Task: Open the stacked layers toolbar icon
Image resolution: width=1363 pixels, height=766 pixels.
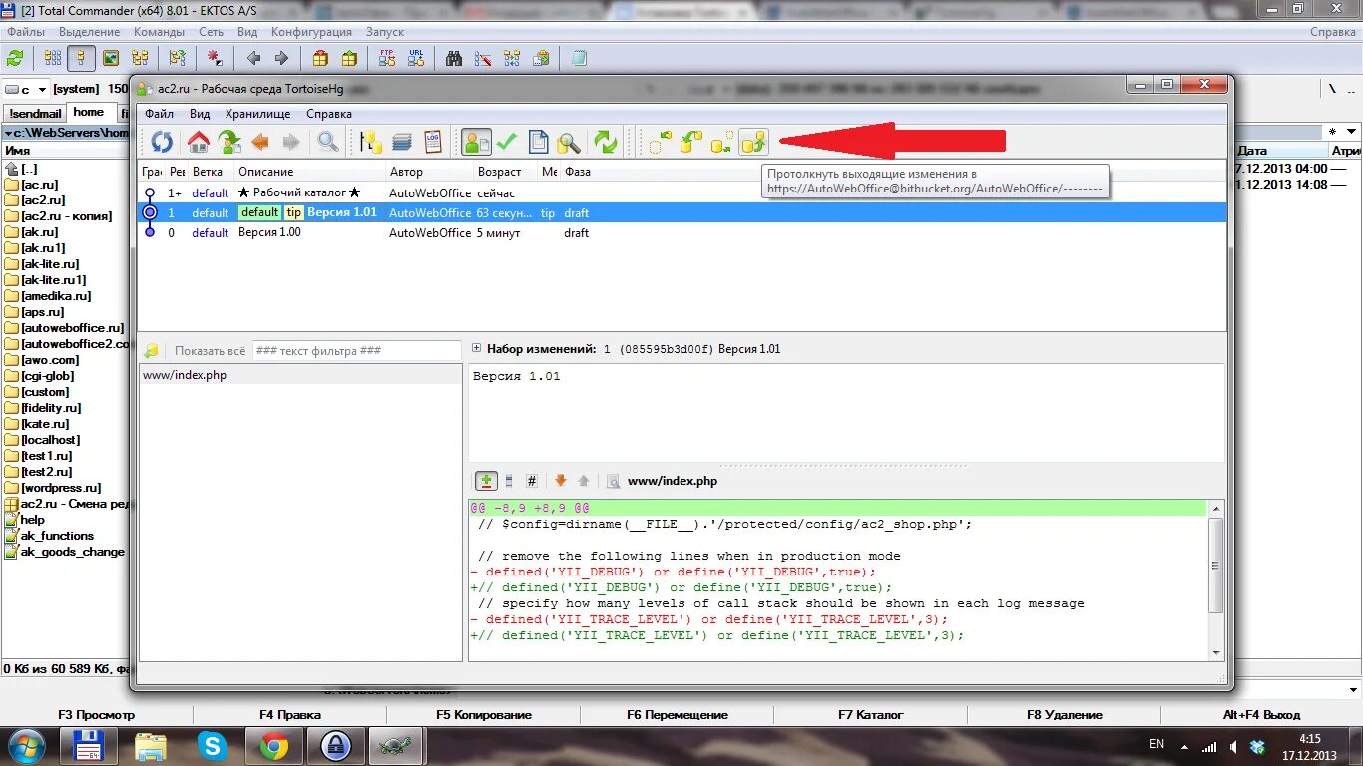Action: coord(402,142)
